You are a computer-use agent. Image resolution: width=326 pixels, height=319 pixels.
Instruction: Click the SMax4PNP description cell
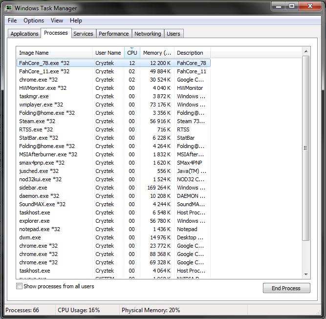(190, 163)
